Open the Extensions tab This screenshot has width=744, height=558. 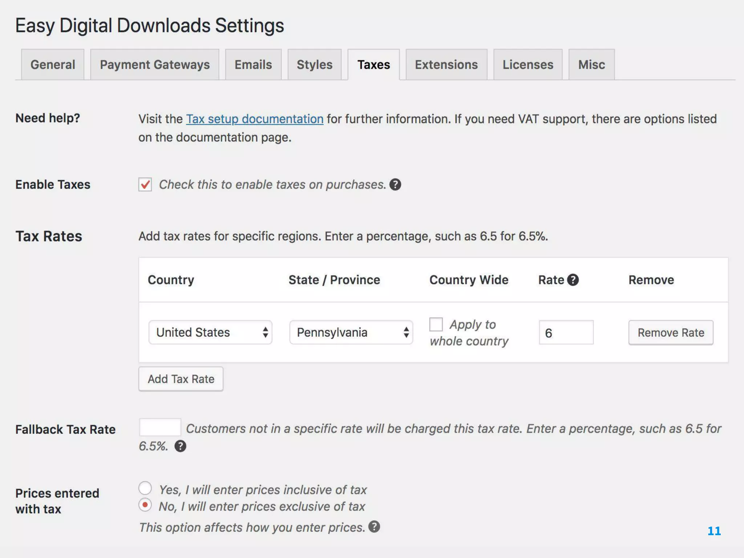coord(446,65)
